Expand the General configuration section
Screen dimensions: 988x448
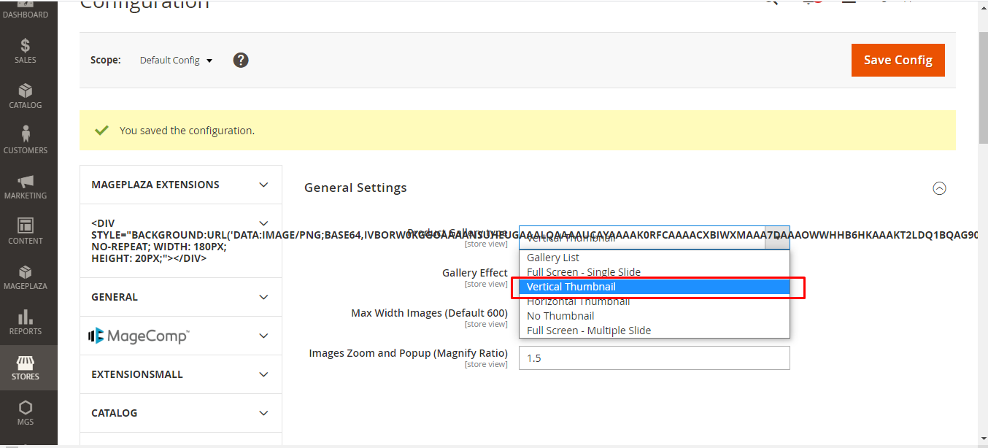181,297
